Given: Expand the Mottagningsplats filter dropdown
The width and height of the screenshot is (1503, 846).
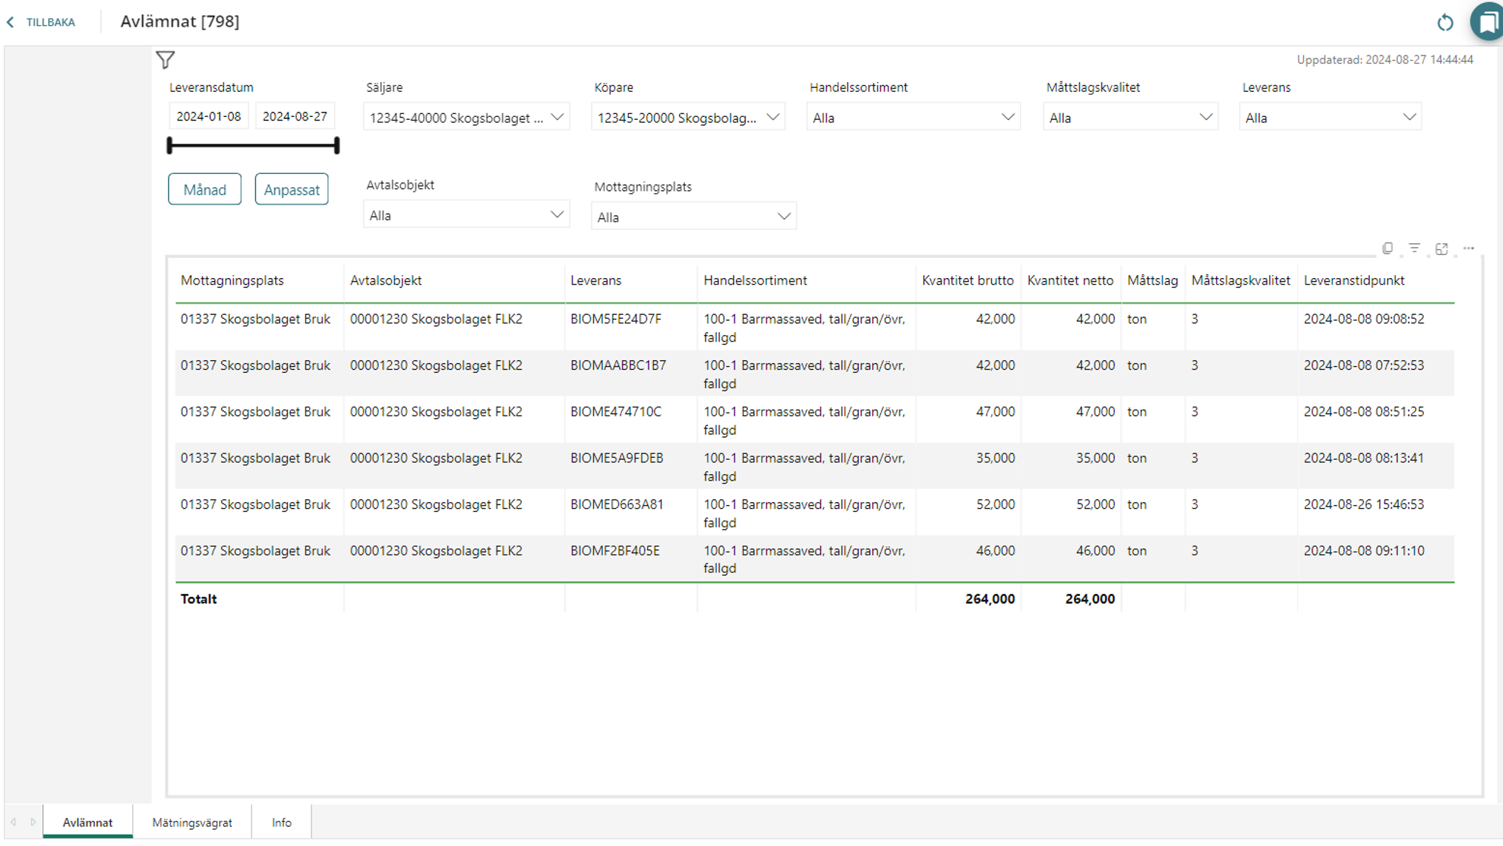Looking at the screenshot, I should [x=694, y=216].
